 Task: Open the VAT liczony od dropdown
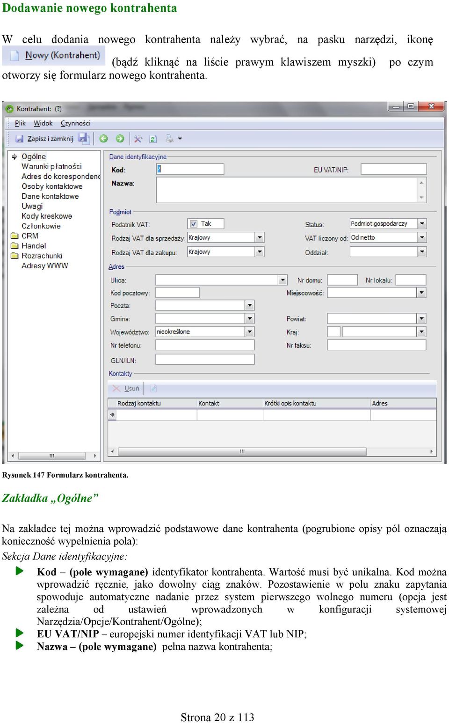[x=422, y=237]
